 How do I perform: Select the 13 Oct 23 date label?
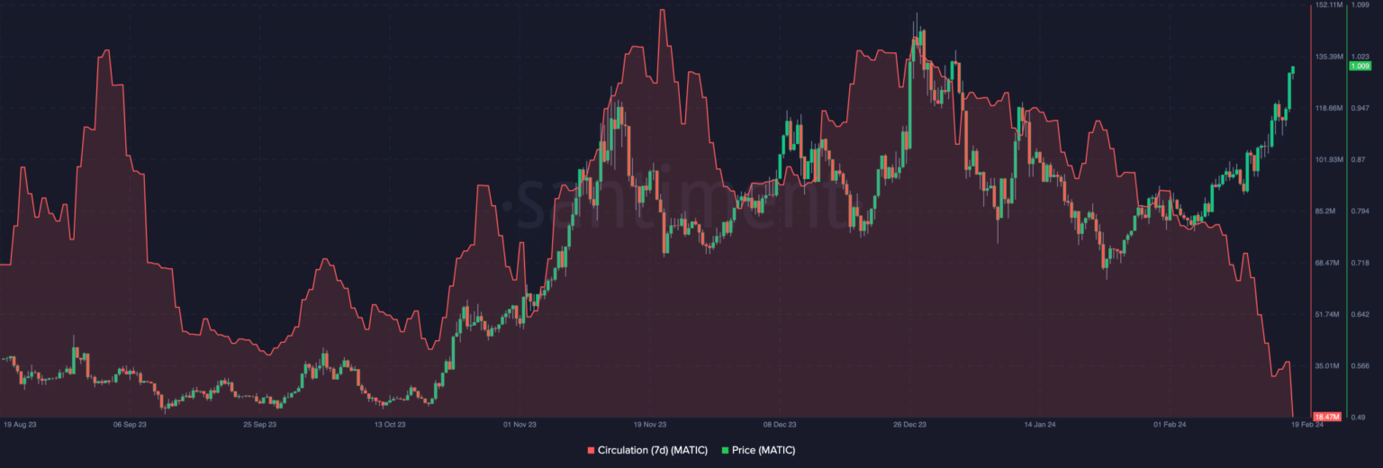[390, 424]
